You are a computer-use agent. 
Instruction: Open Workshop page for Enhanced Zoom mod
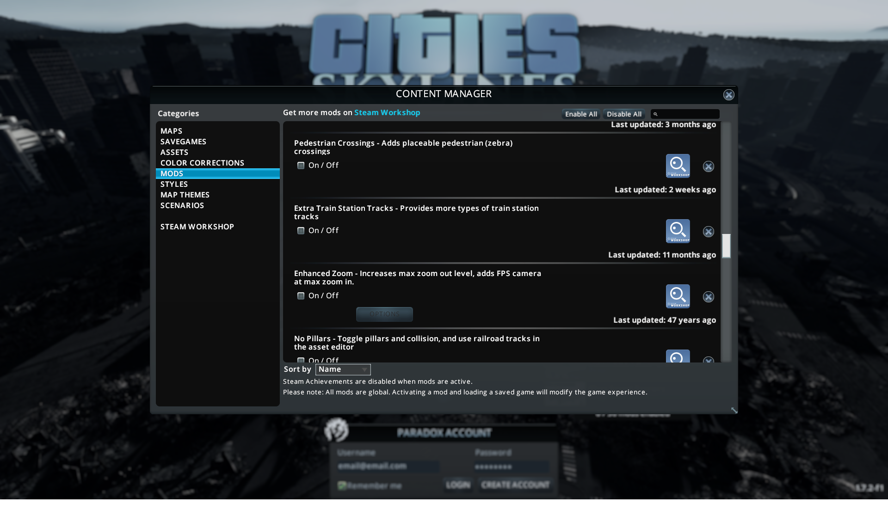point(678,296)
